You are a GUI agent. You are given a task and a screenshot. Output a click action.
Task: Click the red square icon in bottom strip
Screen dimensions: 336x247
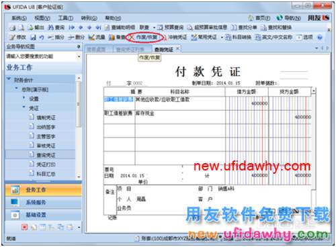pos(24,227)
